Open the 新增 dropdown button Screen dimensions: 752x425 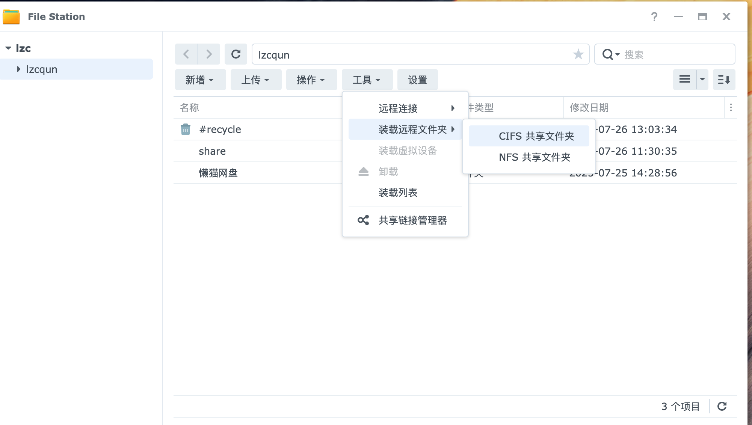(x=200, y=80)
